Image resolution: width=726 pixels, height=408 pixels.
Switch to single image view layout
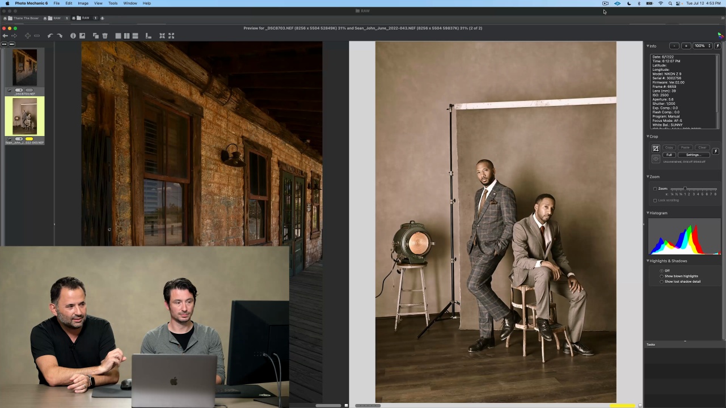click(118, 36)
